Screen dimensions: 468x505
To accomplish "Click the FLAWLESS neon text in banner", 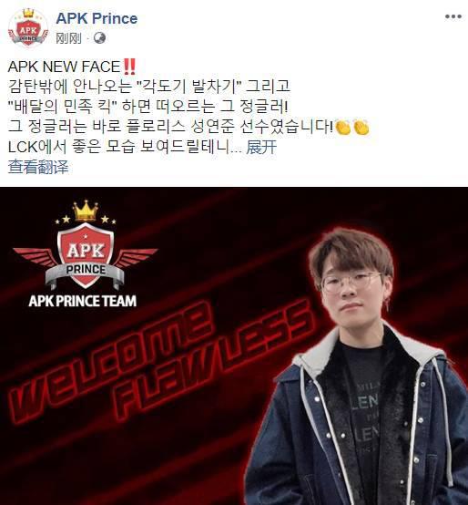I will (214, 359).
